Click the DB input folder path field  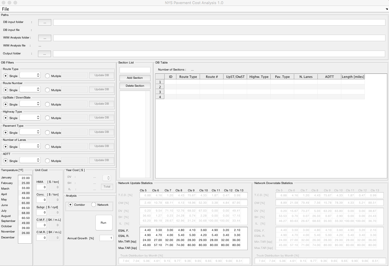coord(219,22)
